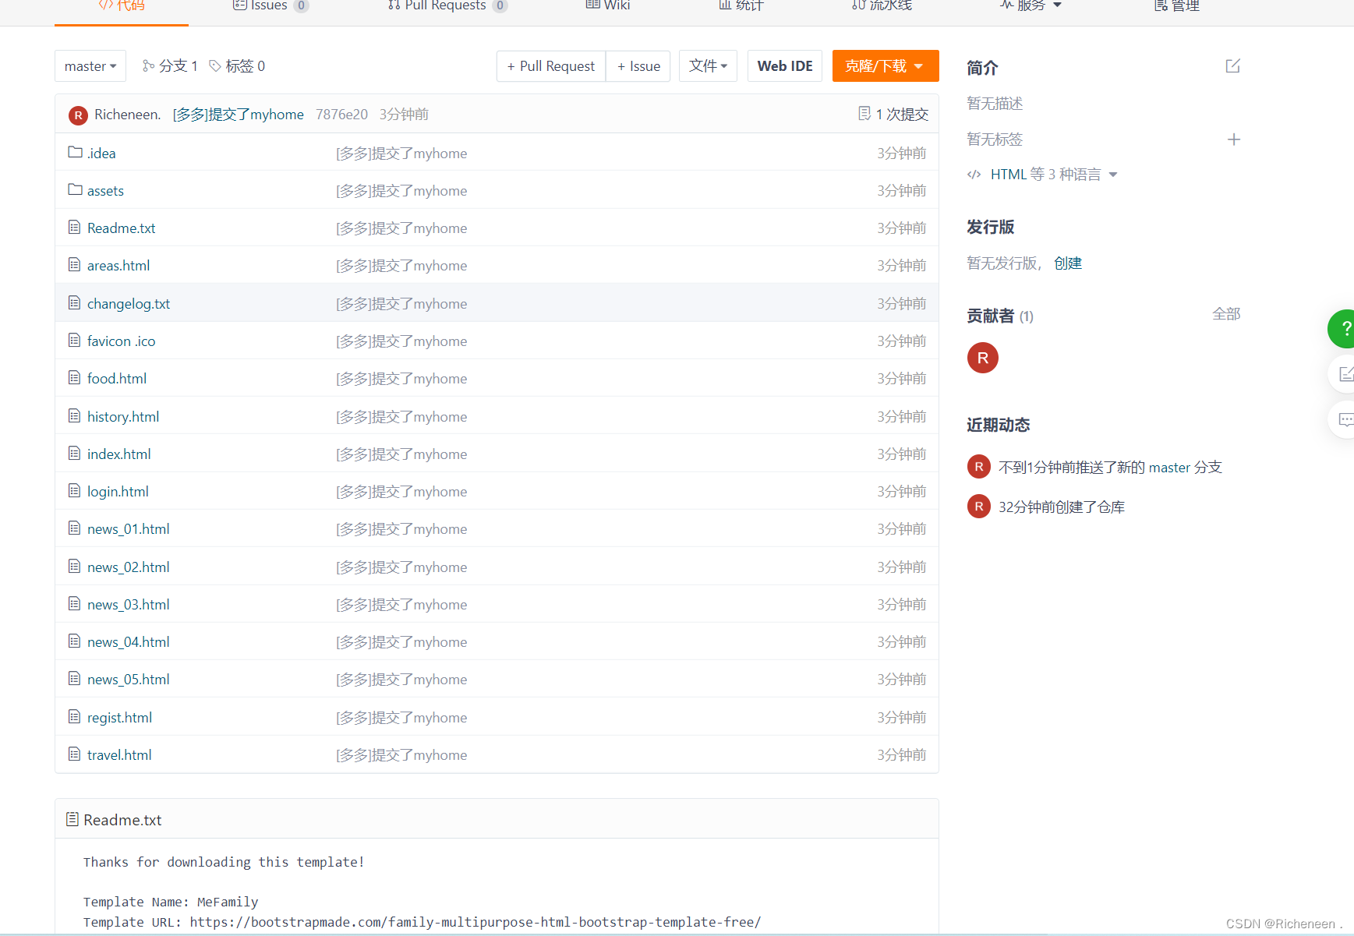Switch to the Issues tab
This screenshot has height=936, width=1354.
pos(270,6)
